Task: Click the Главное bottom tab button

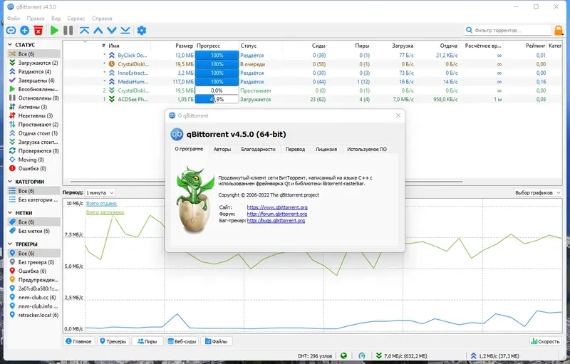Action: tap(78, 341)
